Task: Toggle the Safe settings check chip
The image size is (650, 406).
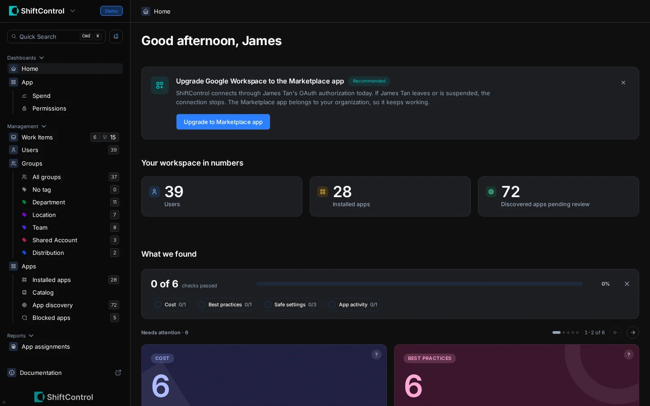Action: [x=291, y=304]
